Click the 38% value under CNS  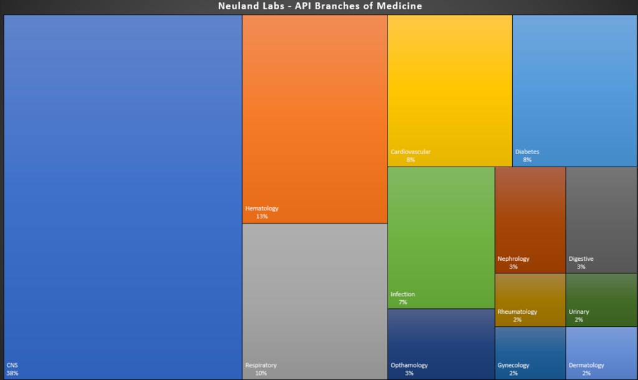12,373
